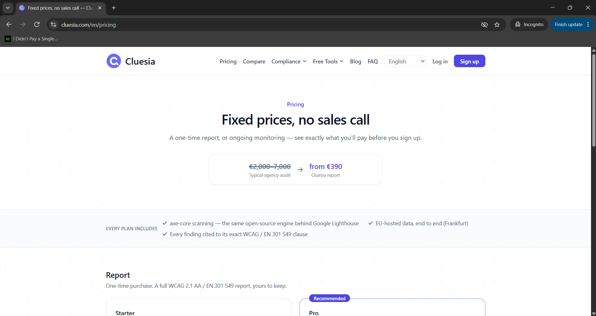Bookmark this page with the star icon
This screenshot has width=596, height=316.
point(497,25)
